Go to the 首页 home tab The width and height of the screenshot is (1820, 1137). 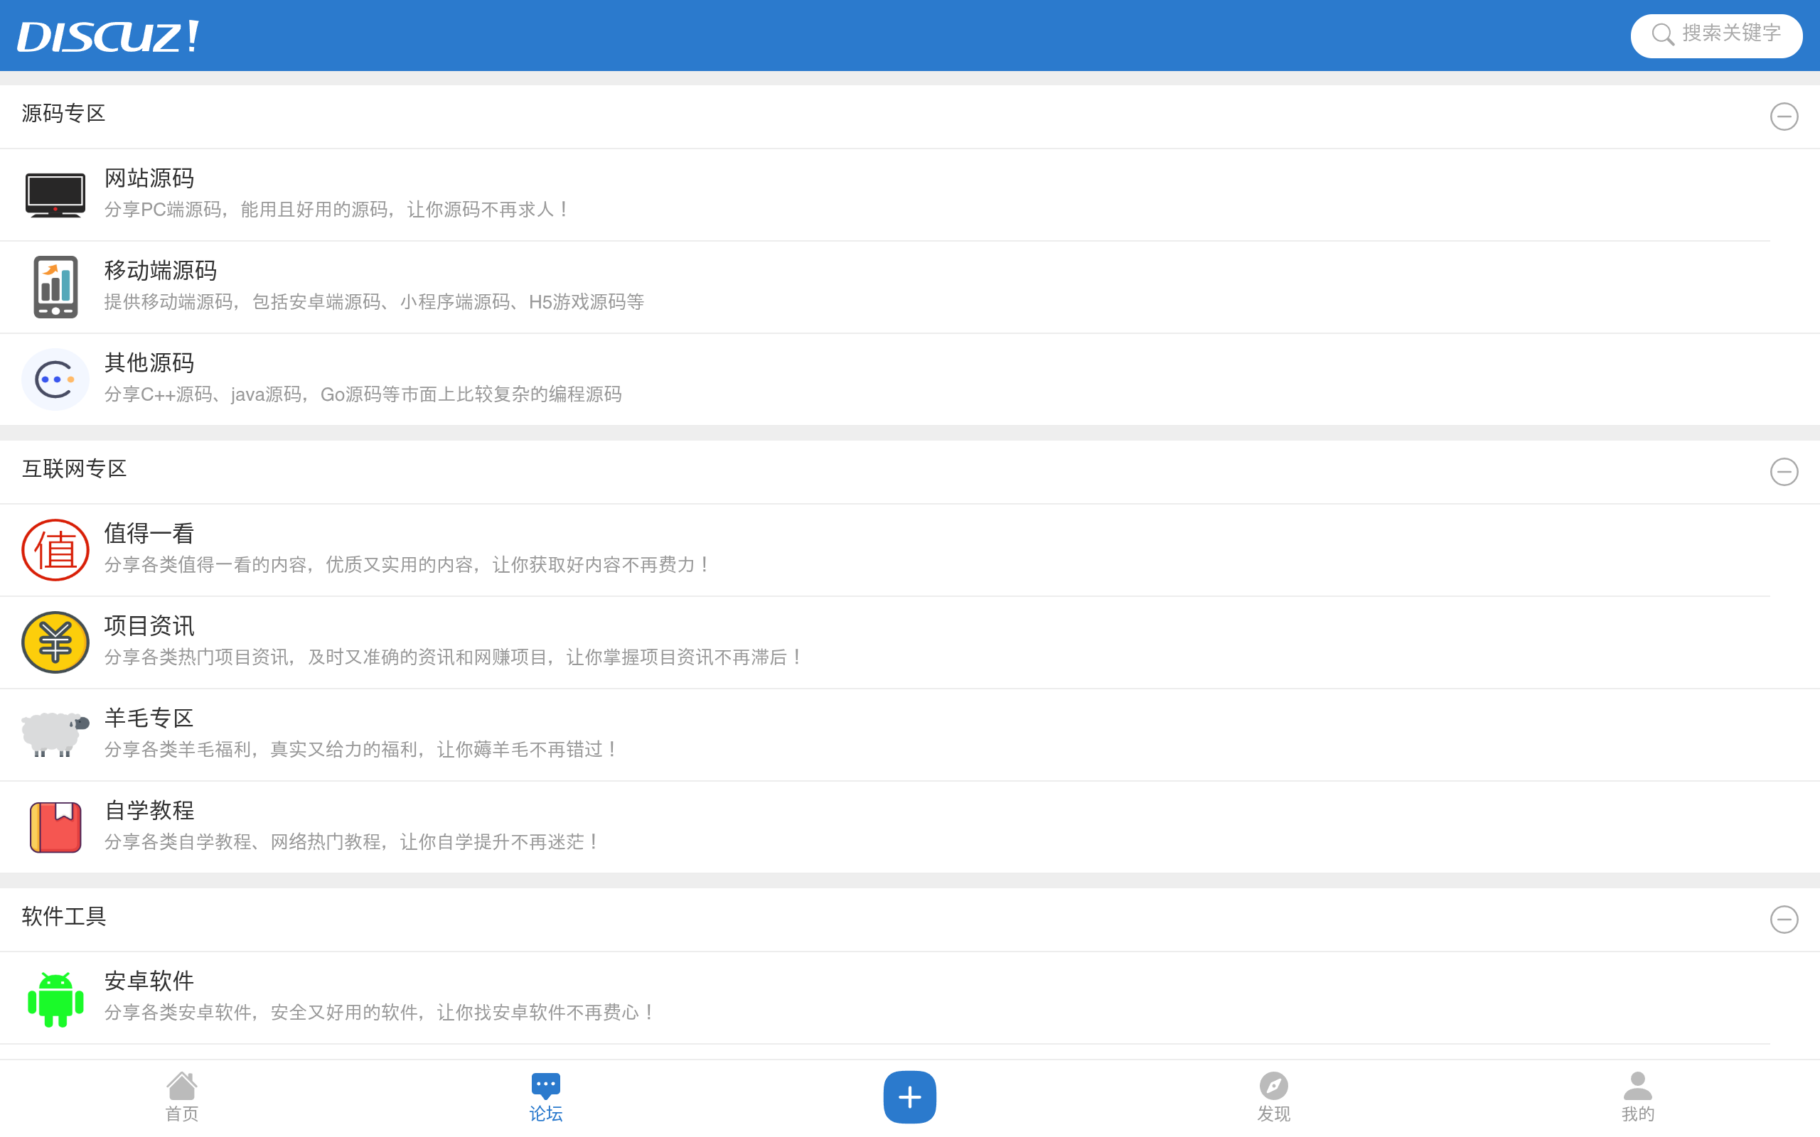(x=181, y=1097)
